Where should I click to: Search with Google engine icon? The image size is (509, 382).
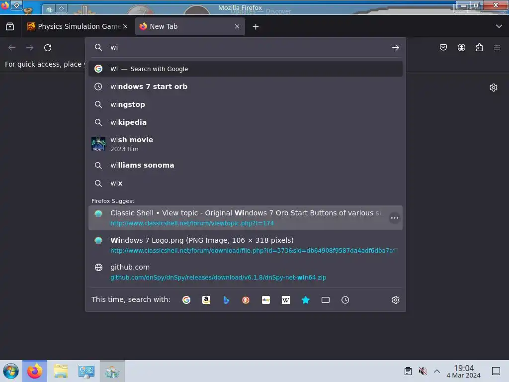pyautogui.click(x=186, y=300)
